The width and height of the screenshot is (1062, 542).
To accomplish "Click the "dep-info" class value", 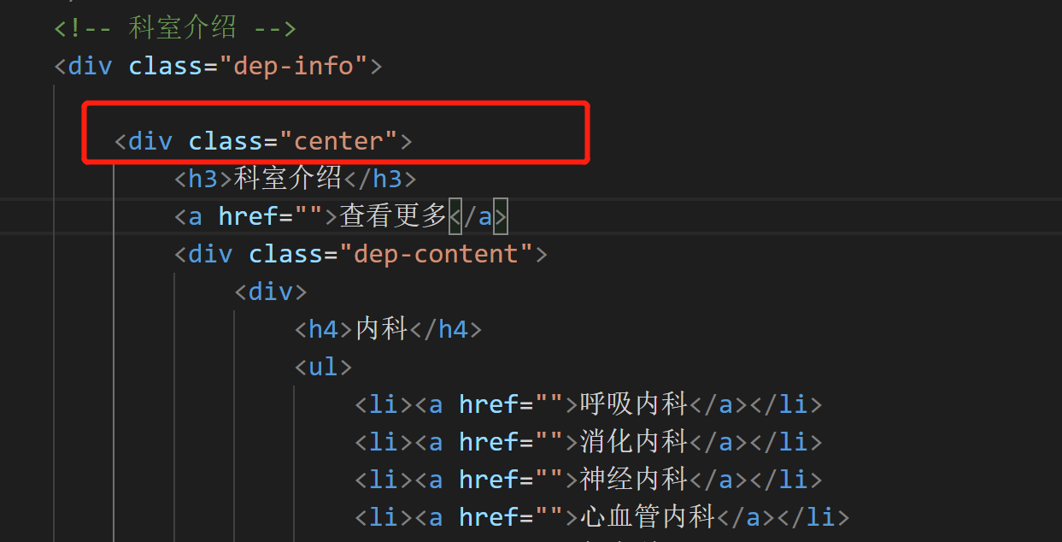I will [x=293, y=66].
